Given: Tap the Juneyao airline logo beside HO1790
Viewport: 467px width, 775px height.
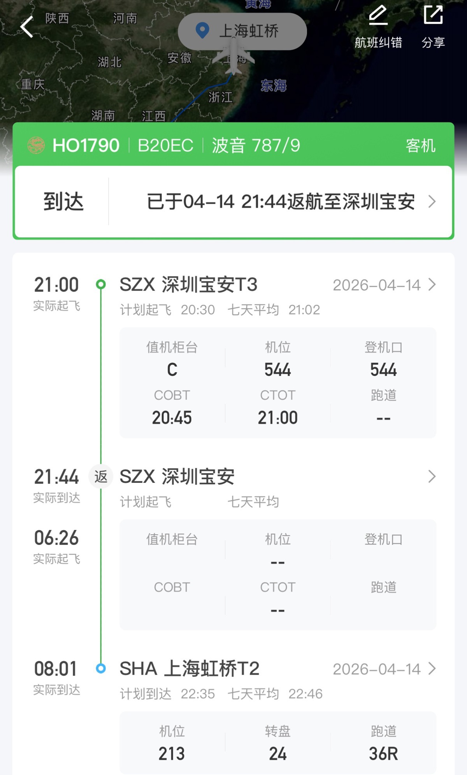Looking at the screenshot, I should coord(36,145).
